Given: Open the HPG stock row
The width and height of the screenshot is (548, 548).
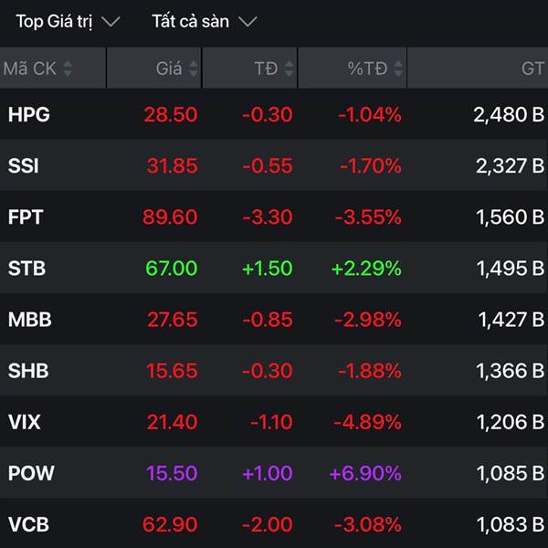Looking at the screenshot, I should (x=274, y=114).
